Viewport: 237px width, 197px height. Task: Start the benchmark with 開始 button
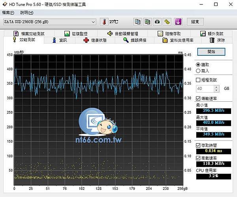pos(211,52)
